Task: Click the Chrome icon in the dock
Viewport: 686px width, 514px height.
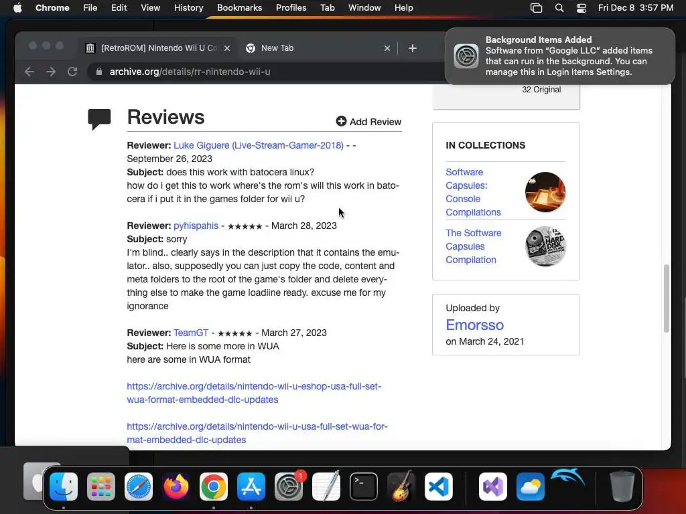Action: pos(214,486)
